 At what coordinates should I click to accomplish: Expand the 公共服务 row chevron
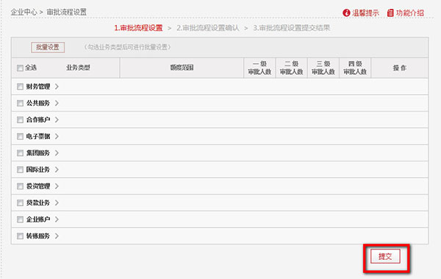(57, 103)
